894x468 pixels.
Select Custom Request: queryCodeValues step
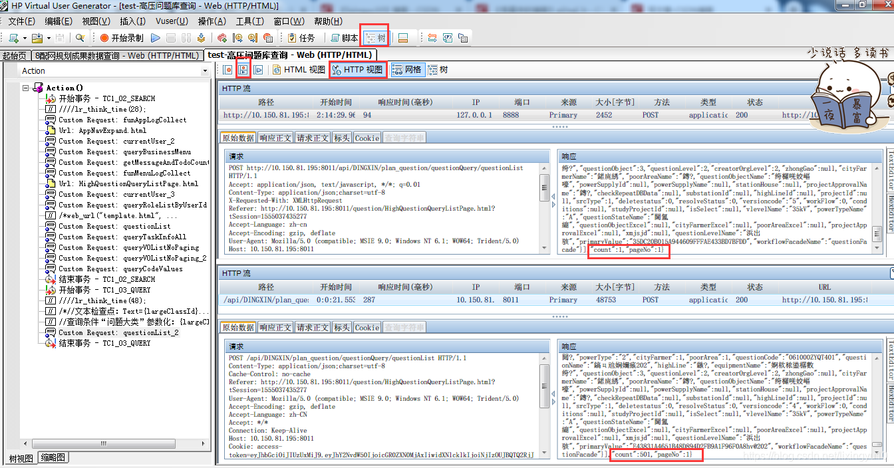coord(120,269)
